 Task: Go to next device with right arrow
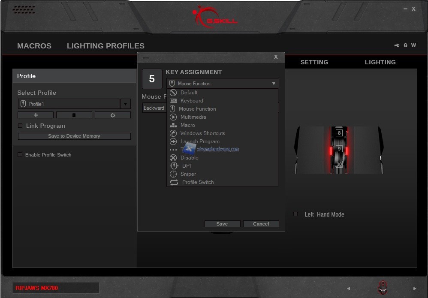click(x=415, y=289)
